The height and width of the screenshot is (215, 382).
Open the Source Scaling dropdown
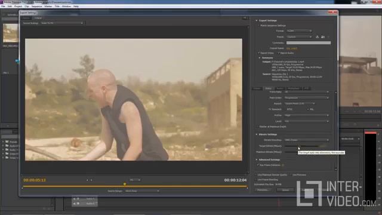[x=62, y=23]
